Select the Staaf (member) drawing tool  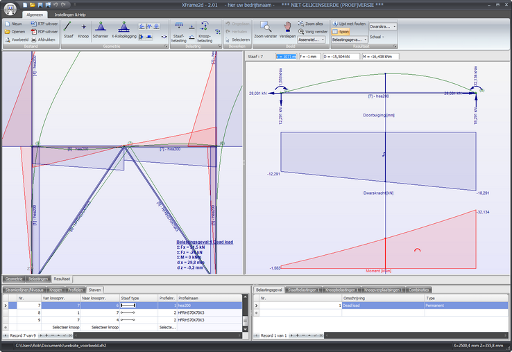(68, 30)
